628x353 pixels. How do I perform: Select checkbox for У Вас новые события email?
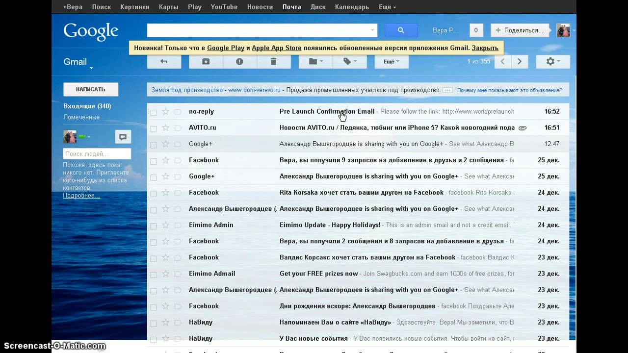[x=153, y=339]
